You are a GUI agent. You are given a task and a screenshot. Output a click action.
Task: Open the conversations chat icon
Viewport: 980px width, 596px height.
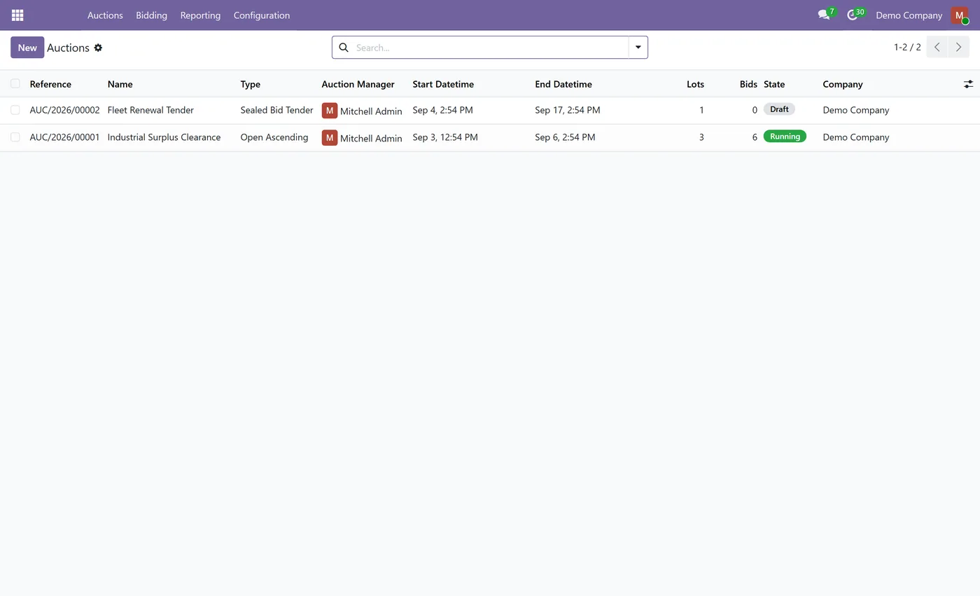[824, 15]
